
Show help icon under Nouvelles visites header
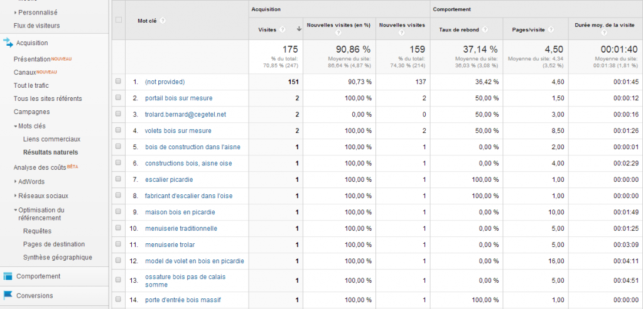(x=402, y=33)
